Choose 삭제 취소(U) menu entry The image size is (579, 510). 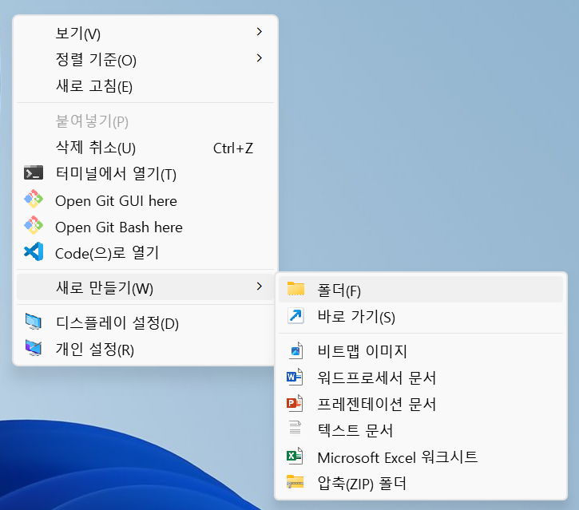pos(95,148)
